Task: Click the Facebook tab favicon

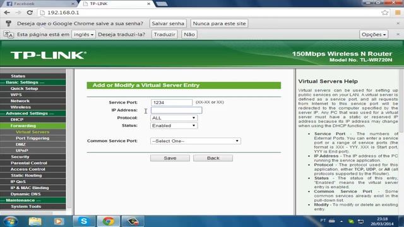Action: pos(9,4)
